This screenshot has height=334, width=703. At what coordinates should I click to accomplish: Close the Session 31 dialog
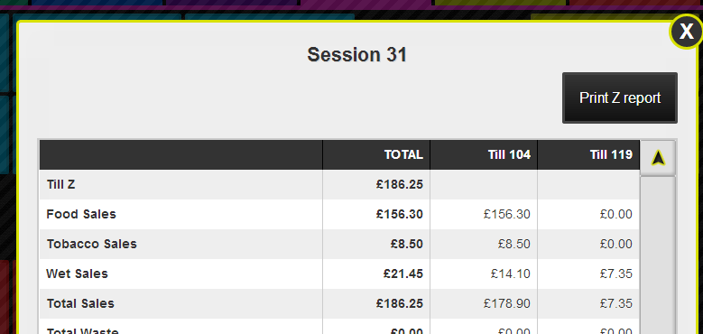687,32
